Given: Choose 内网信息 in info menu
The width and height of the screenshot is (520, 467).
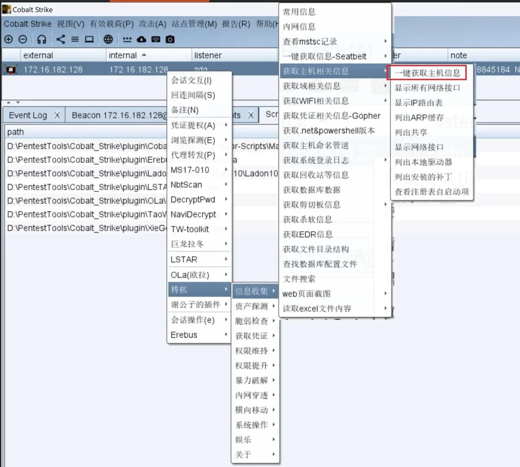Looking at the screenshot, I should pos(335,26).
